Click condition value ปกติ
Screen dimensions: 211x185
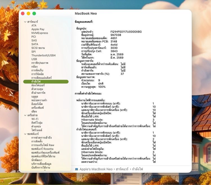[x=101, y=84]
